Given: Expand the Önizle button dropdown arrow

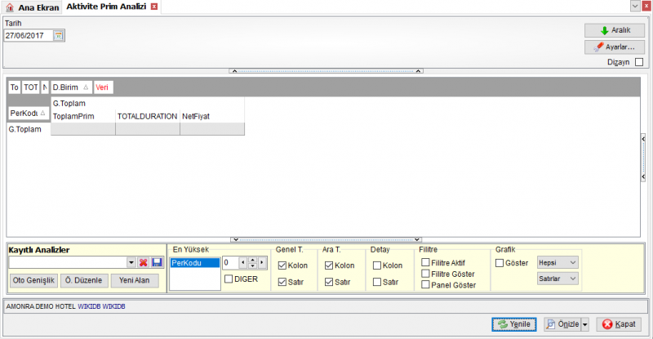Looking at the screenshot, I should point(585,324).
